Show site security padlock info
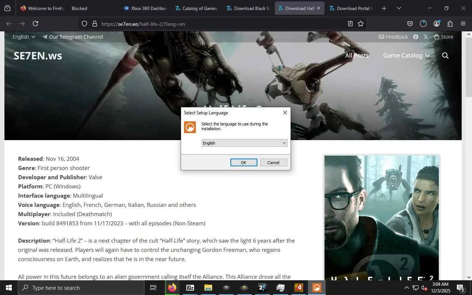The width and height of the screenshot is (472, 295). click(94, 24)
